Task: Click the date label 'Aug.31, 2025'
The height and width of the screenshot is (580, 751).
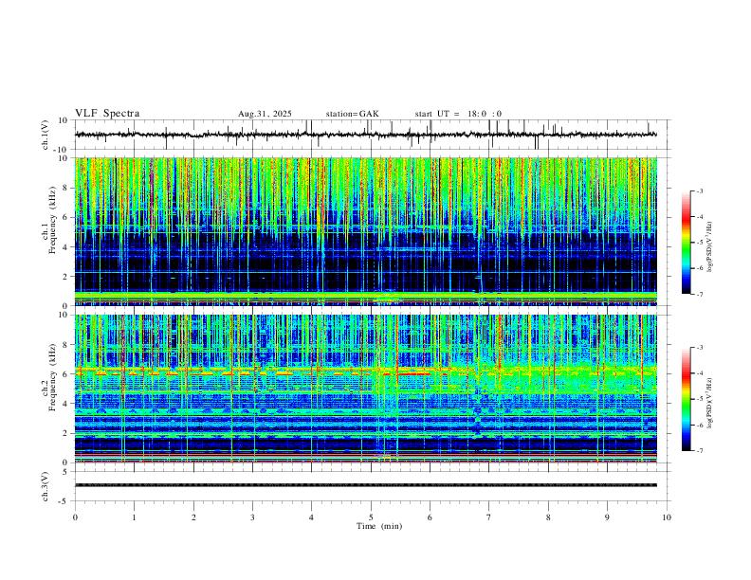Action: [265, 114]
